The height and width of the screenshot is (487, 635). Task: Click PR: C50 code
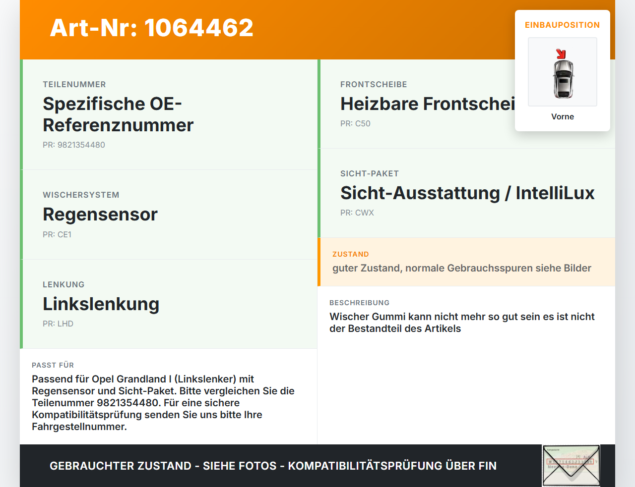(x=355, y=123)
